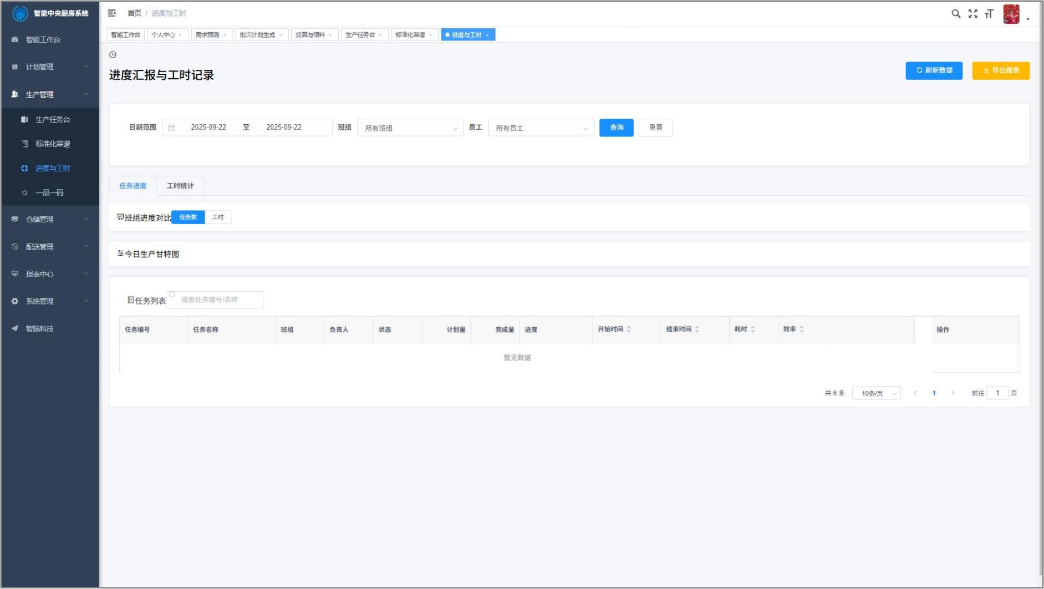Select the 任务数 toggle option

pyautogui.click(x=188, y=217)
